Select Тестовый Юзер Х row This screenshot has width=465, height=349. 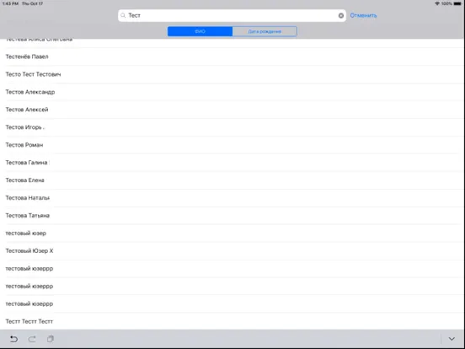[232, 250]
